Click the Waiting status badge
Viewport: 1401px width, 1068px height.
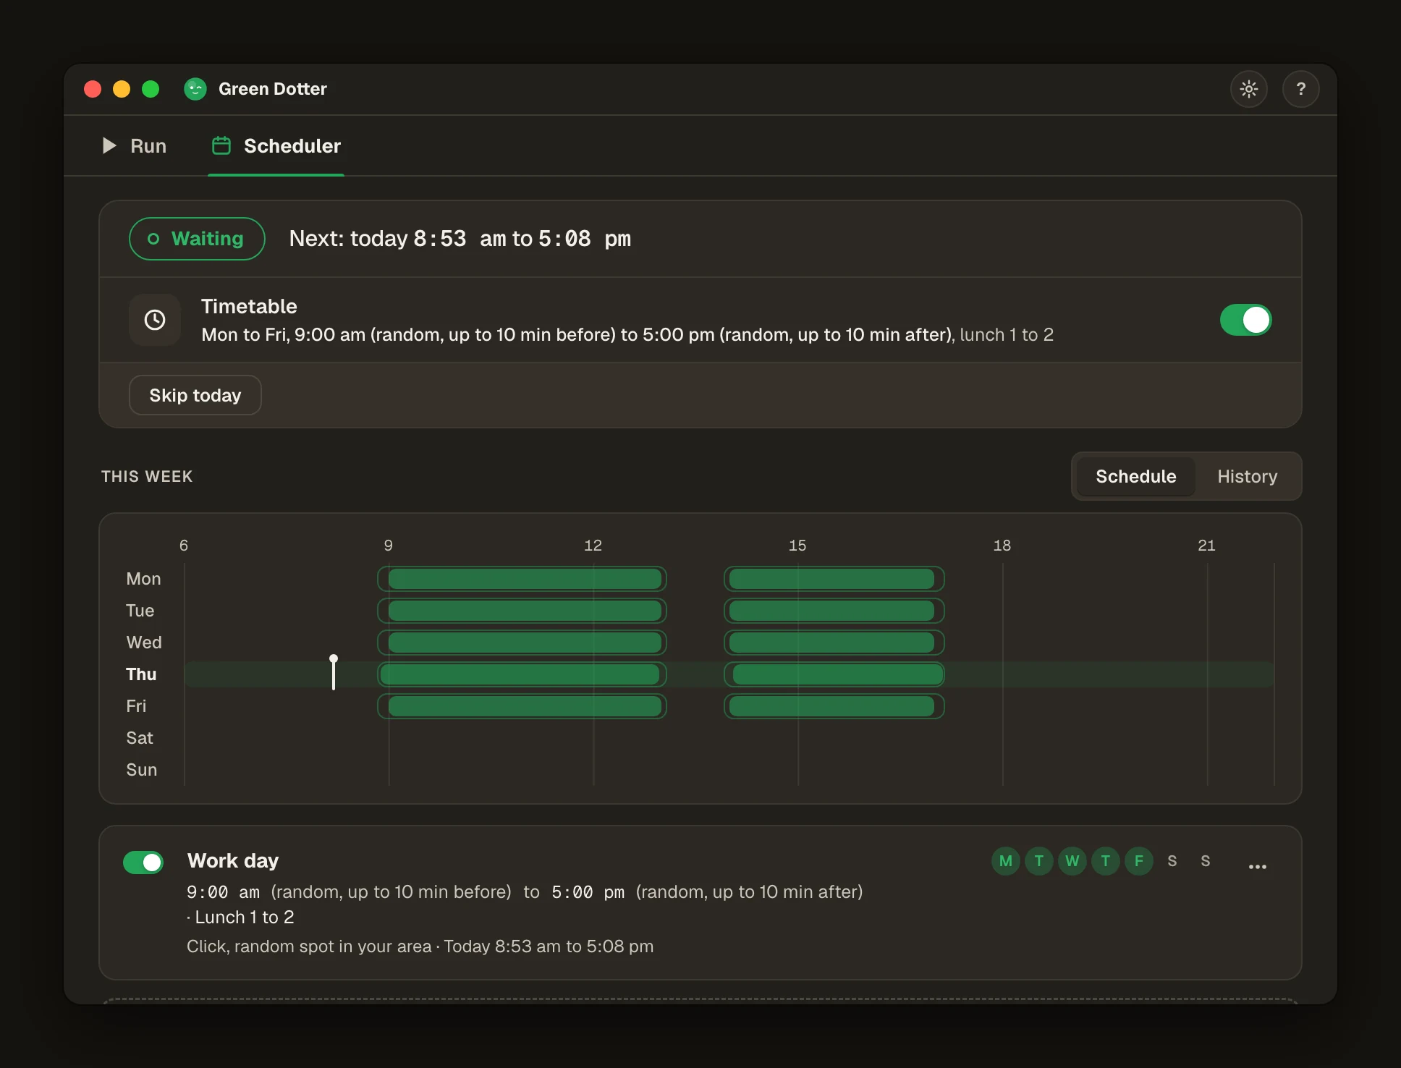197,239
